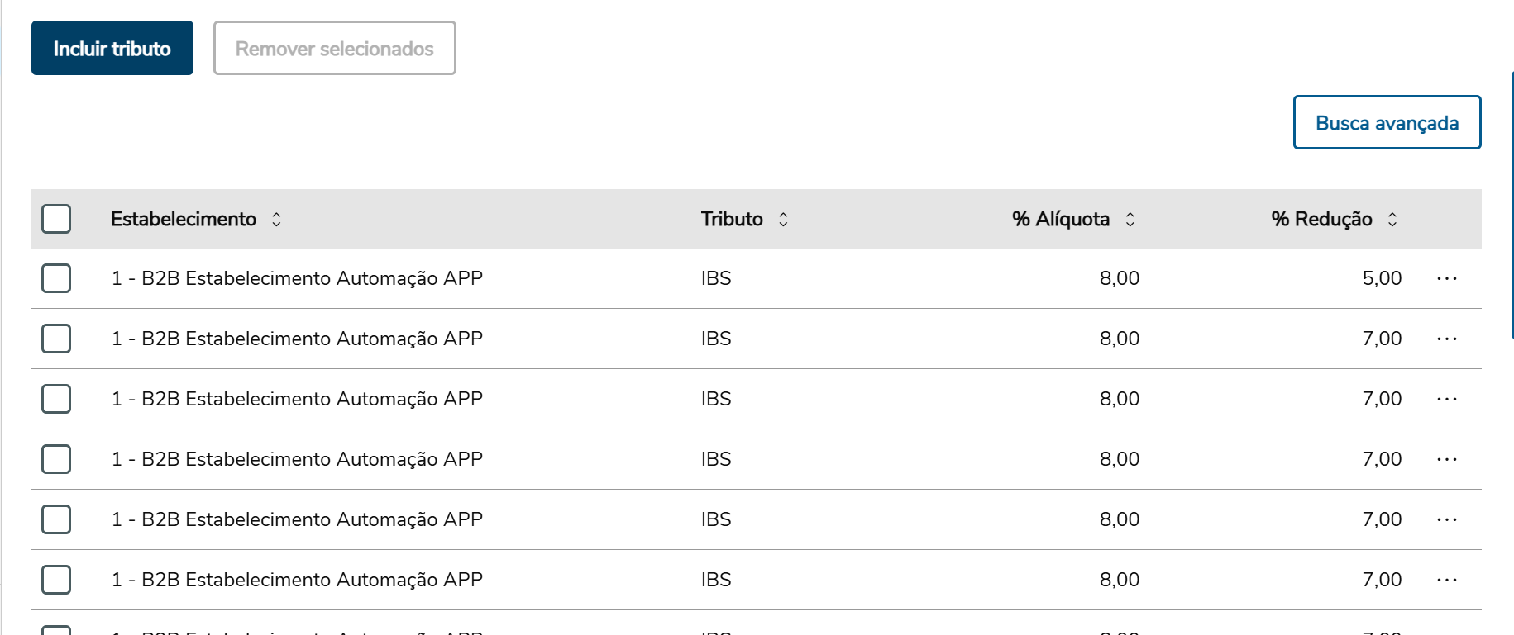Open the three-dot menu on the sixth row

(x=1446, y=581)
